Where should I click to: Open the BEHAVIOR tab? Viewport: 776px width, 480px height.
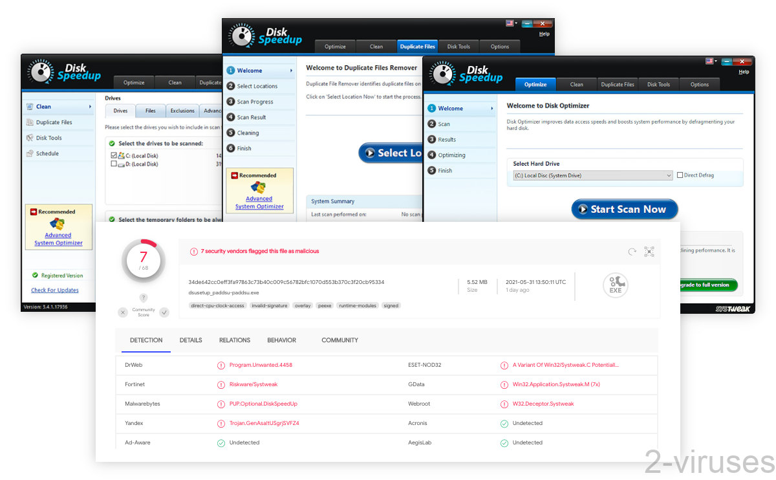point(282,340)
